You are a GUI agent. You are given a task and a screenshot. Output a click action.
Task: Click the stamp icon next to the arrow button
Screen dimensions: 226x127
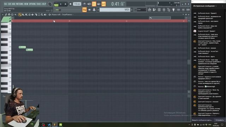coord(94,10)
